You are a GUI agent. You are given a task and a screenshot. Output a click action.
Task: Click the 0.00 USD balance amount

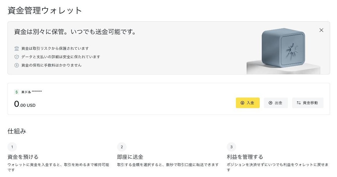pyautogui.click(x=25, y=104)
